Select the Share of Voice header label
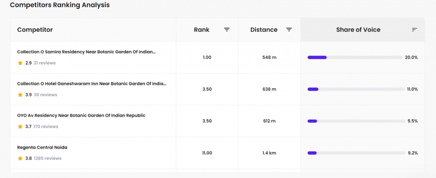436x178 pixels. (358, 30)
